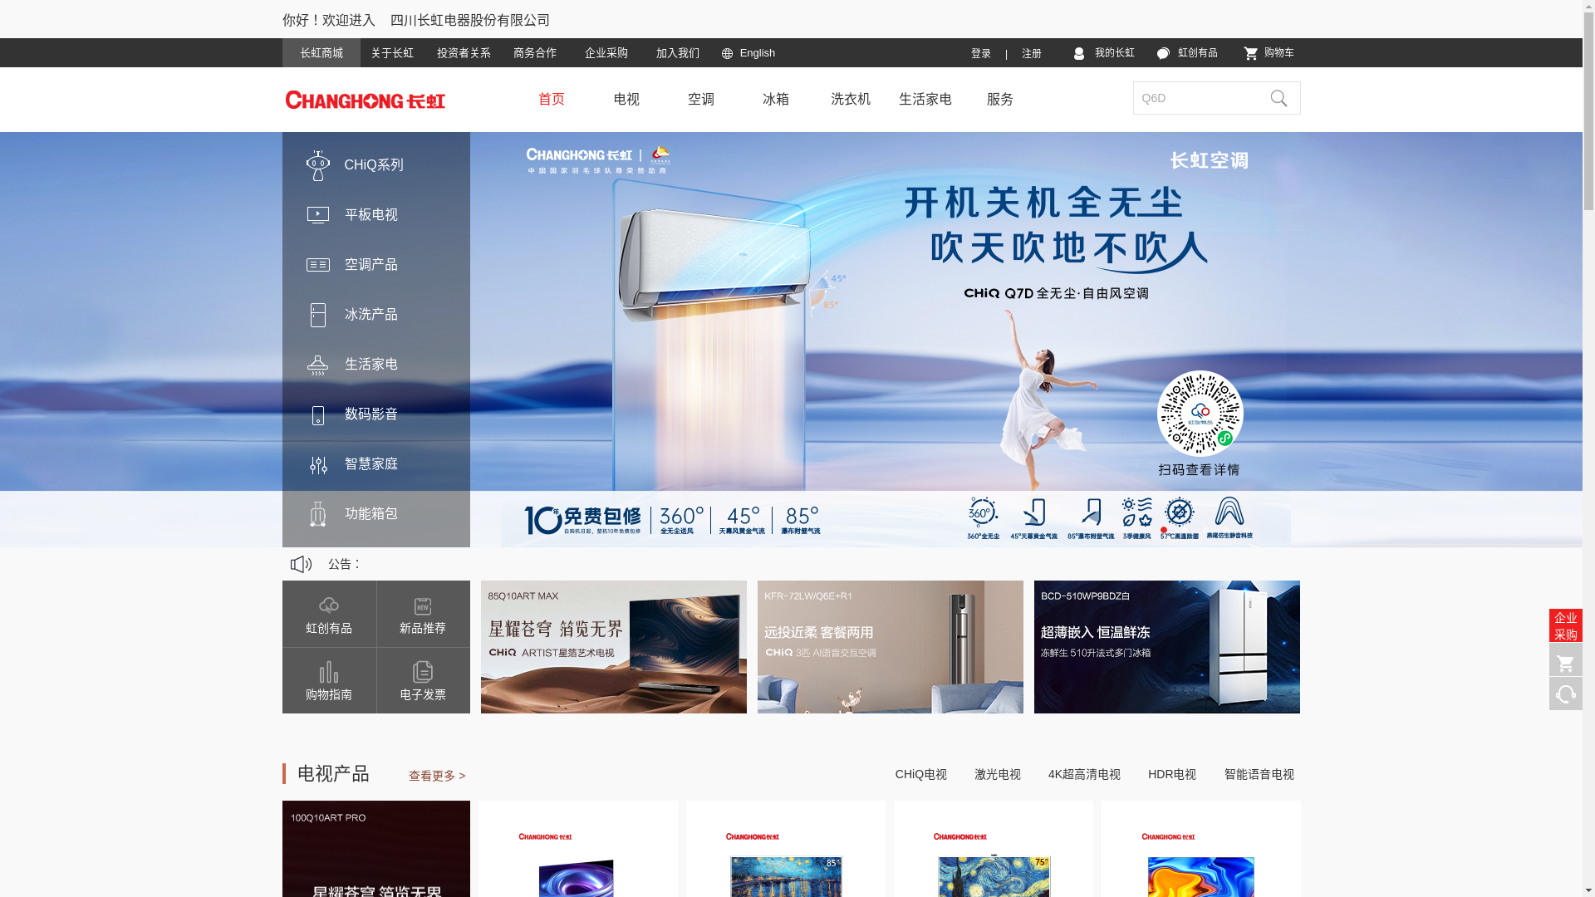Expand the 平板电视 category menu

point(371,215)
